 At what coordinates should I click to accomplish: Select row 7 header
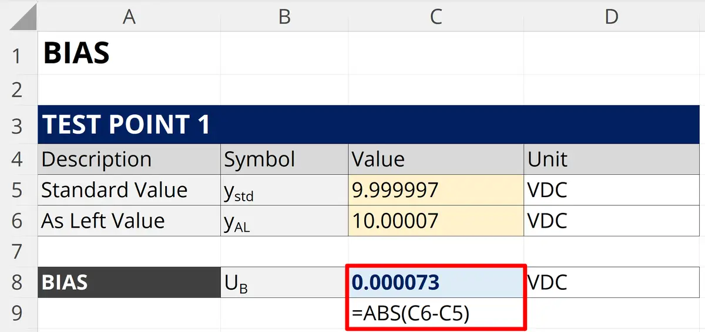click(x=19, y=252)
